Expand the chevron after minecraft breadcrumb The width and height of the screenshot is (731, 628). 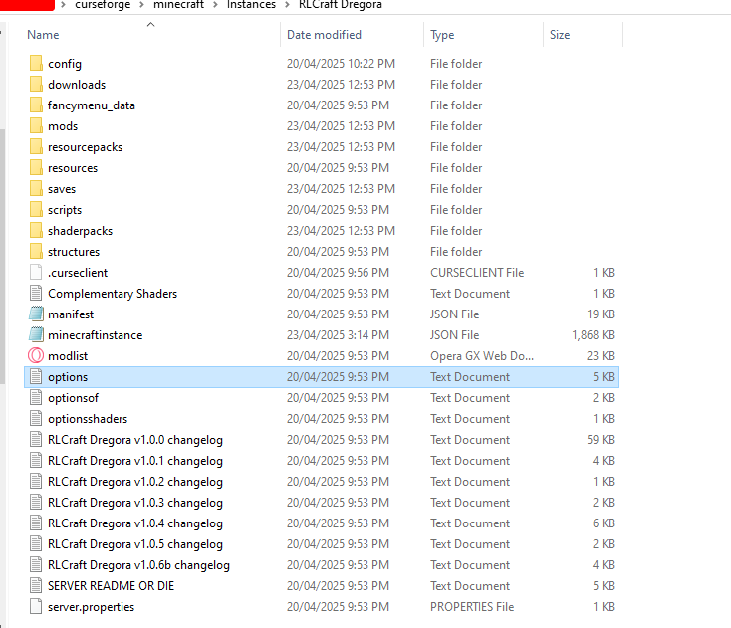[x=215, y=5]
